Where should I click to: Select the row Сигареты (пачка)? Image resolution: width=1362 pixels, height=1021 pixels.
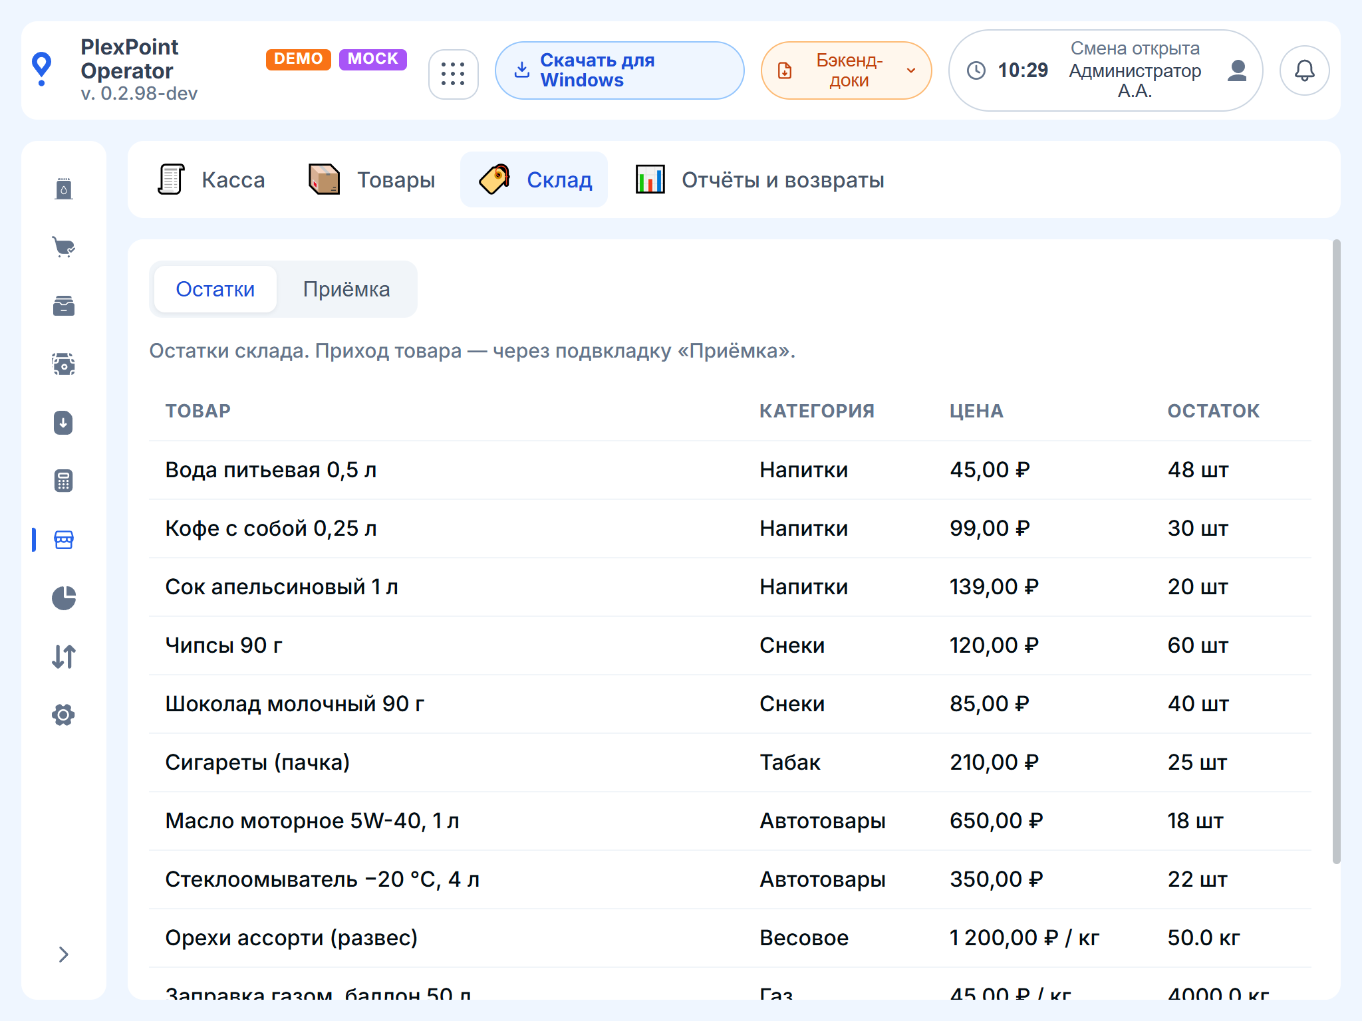tap(730, 762)
